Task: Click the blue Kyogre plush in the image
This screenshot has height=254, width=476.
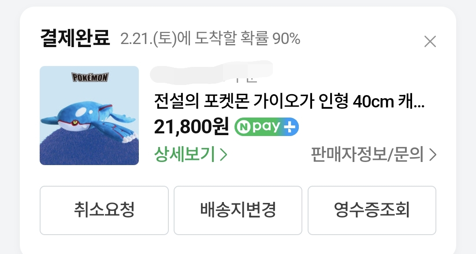Action: (88, 120)
